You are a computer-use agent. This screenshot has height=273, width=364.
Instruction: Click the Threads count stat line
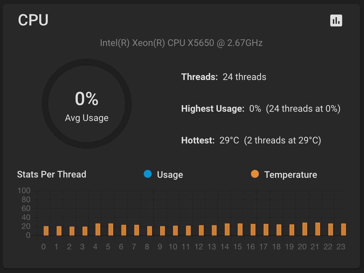tap(224, 77)
